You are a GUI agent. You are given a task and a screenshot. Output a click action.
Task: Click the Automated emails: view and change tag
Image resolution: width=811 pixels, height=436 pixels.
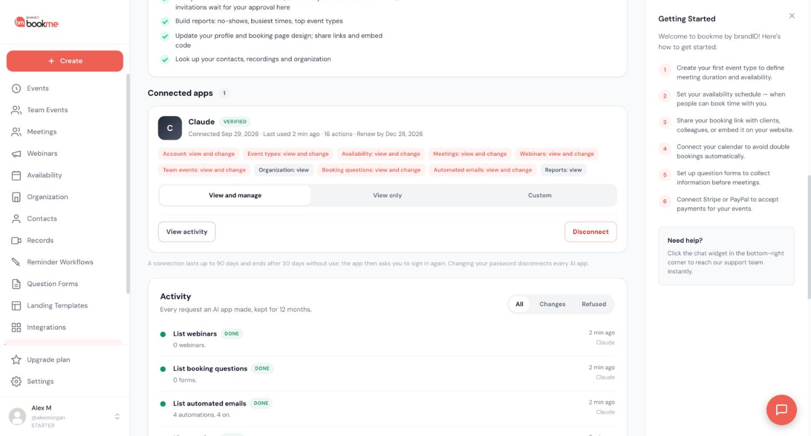(483, 170)
